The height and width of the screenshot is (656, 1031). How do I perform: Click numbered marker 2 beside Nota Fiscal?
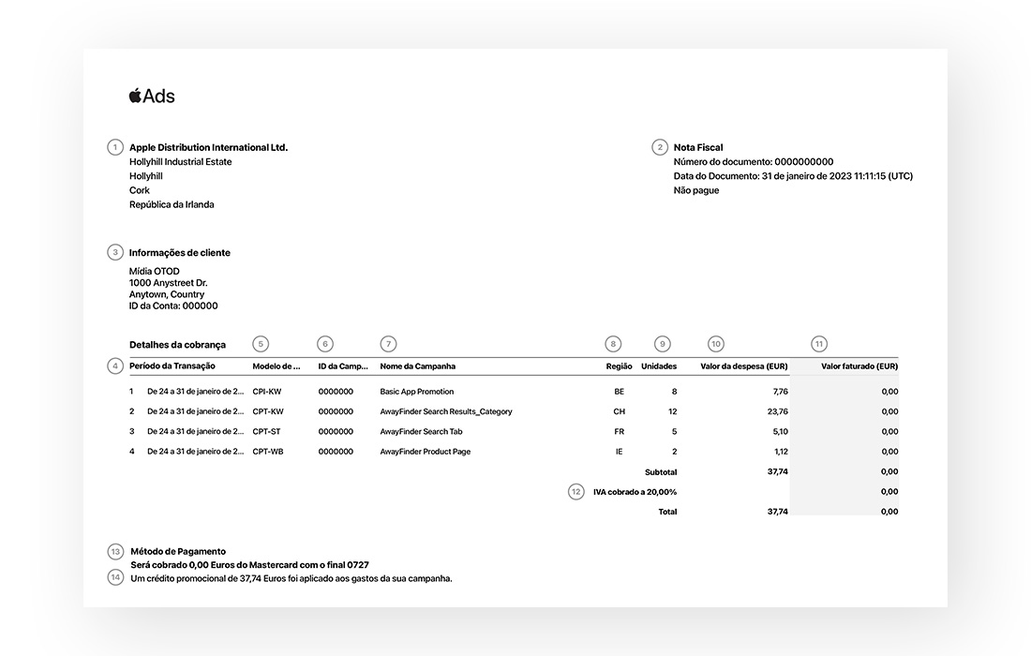click(660, 147)
